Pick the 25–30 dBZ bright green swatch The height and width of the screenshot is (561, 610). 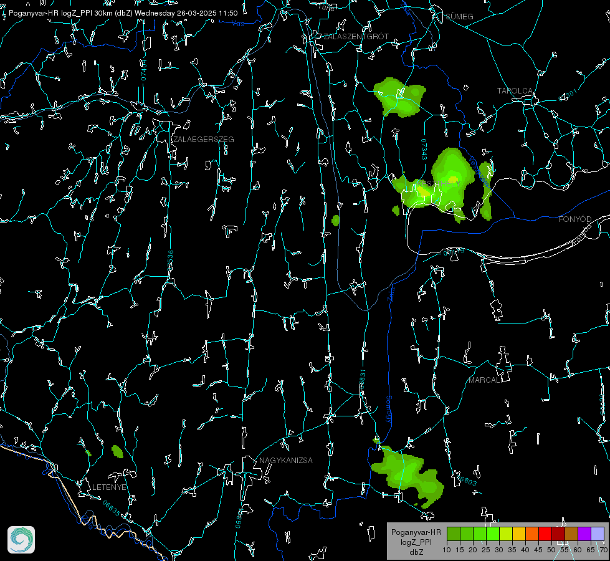pyautogui.click(x=493, y=534)
